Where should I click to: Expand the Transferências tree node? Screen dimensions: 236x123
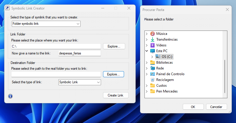pos(147,39)
